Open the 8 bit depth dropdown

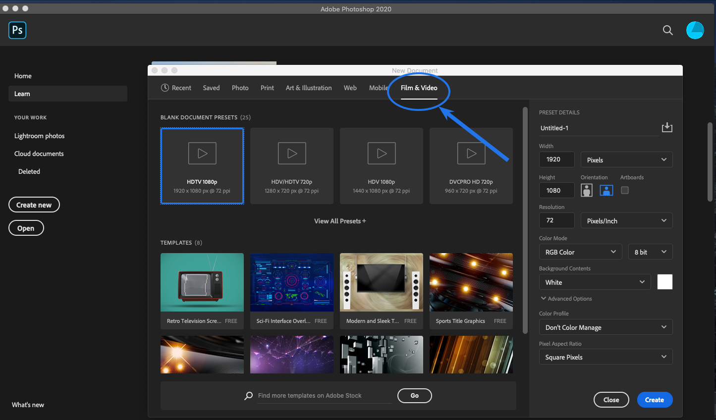[650, 252]
